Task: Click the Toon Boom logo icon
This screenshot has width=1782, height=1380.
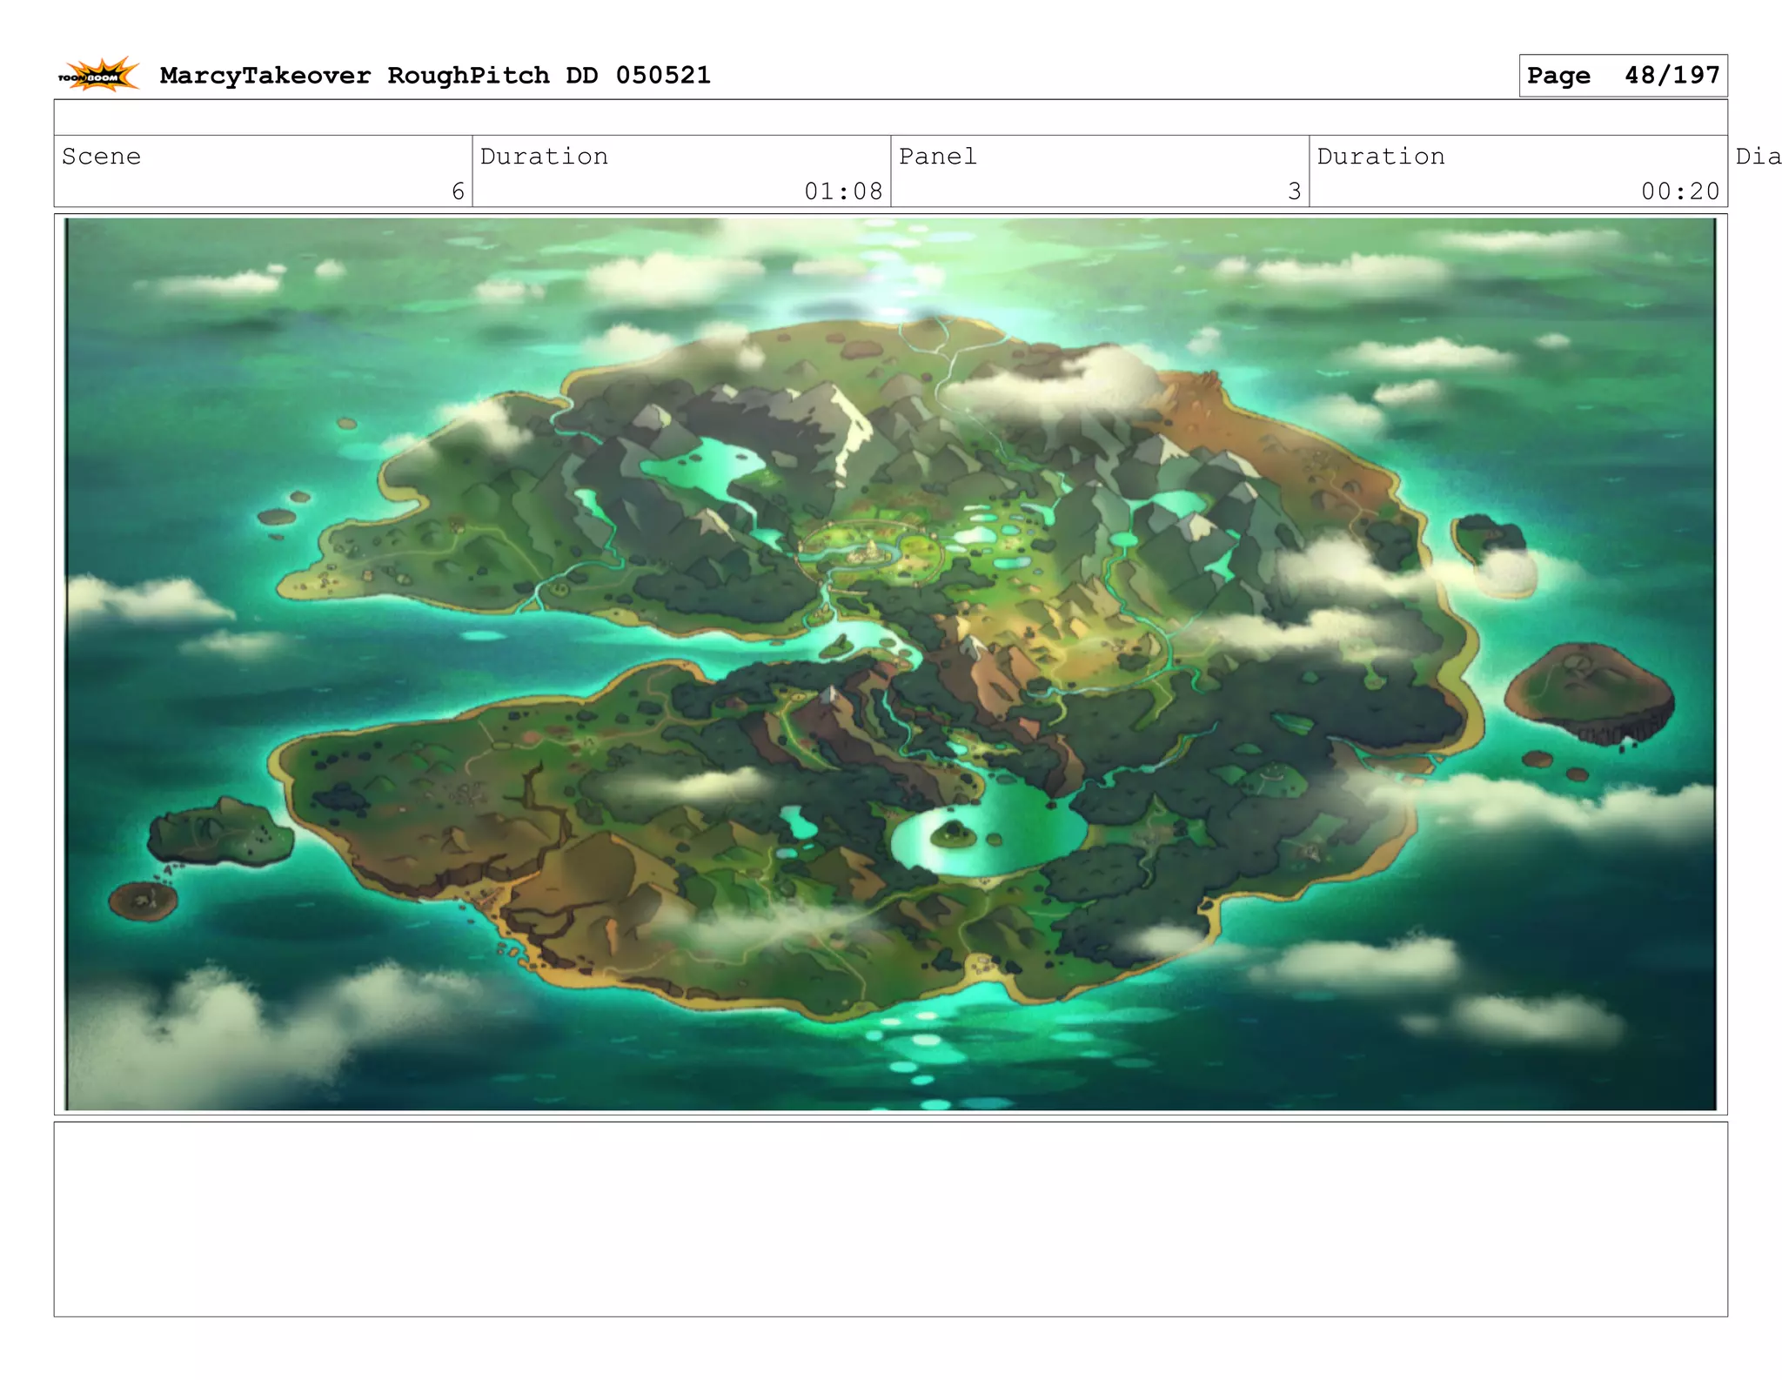Action: click(x=99, y=75)
